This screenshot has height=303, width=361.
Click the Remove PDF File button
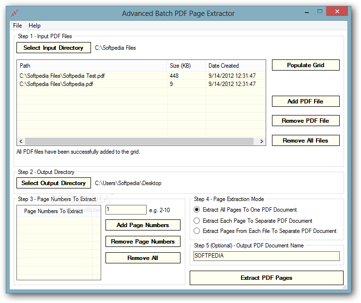(305, 121)
